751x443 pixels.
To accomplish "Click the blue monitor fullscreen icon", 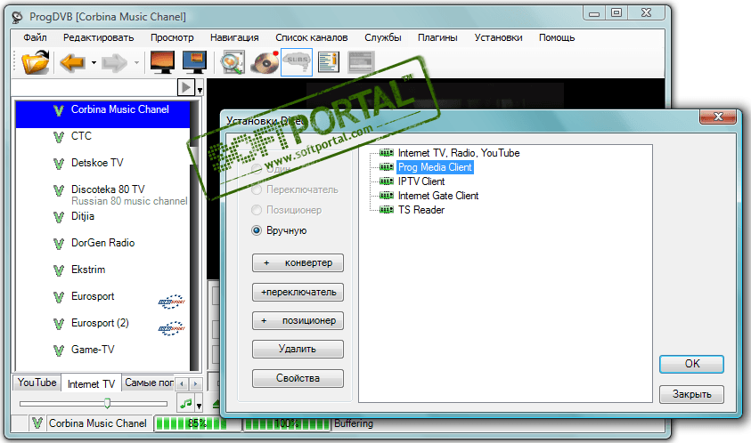I will (194, 62).
